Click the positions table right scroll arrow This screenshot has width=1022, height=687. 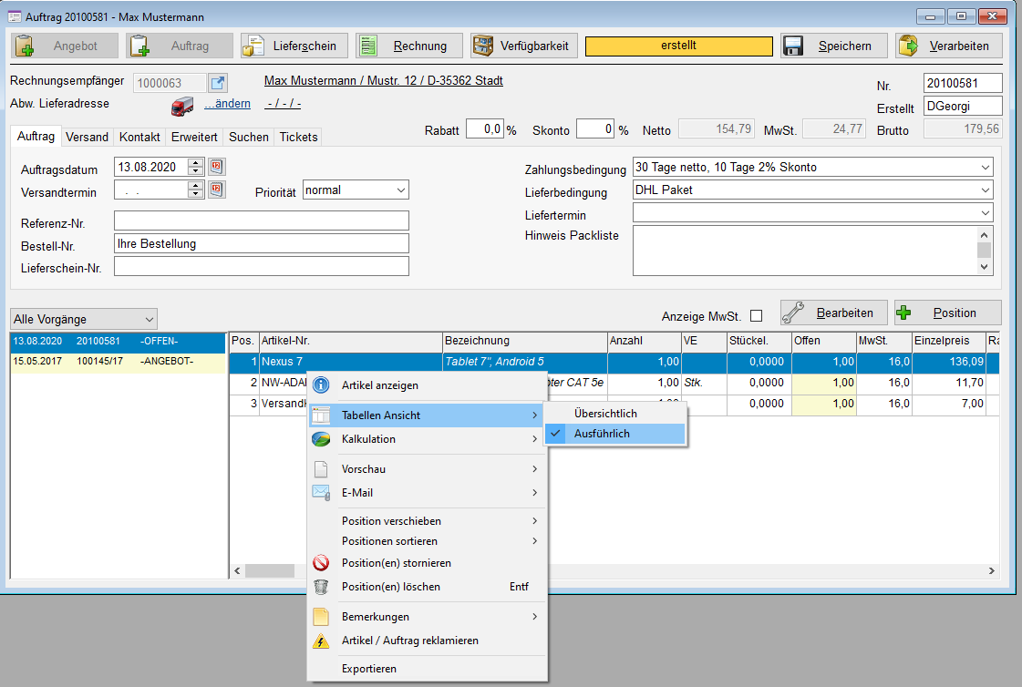pos(991,571)
